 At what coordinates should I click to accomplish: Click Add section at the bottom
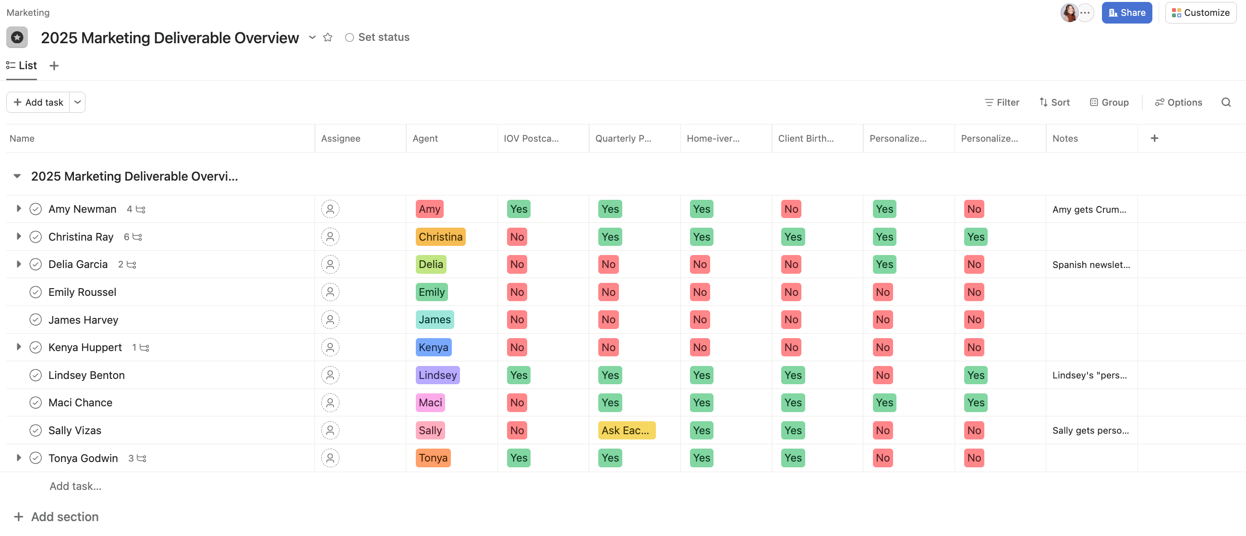tap(64, 516)
